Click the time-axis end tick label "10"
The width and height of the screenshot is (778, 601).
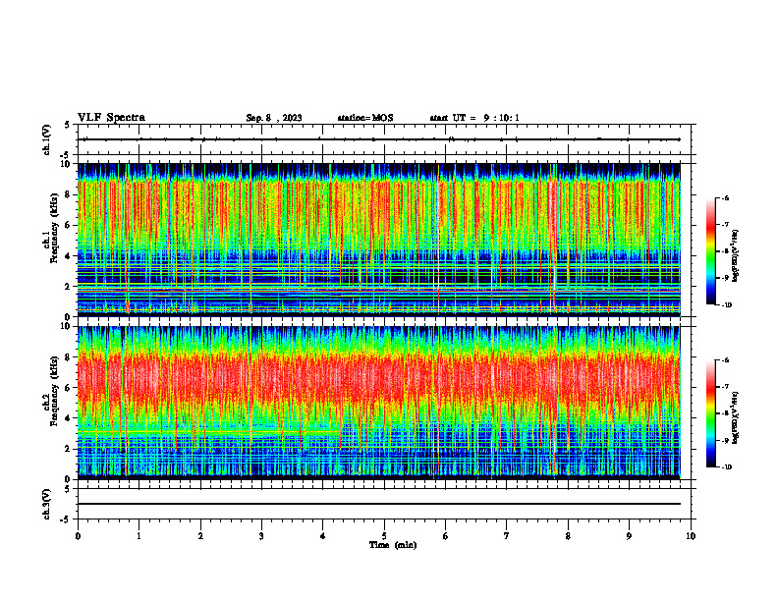coord(691,536)
